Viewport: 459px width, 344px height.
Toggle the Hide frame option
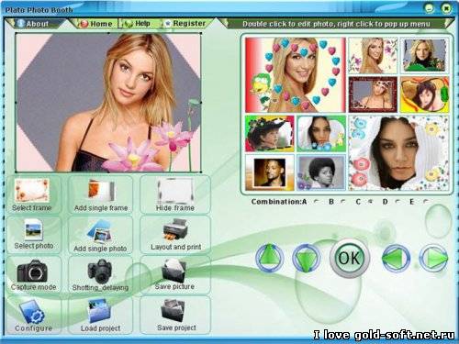(x=175, y=194)
